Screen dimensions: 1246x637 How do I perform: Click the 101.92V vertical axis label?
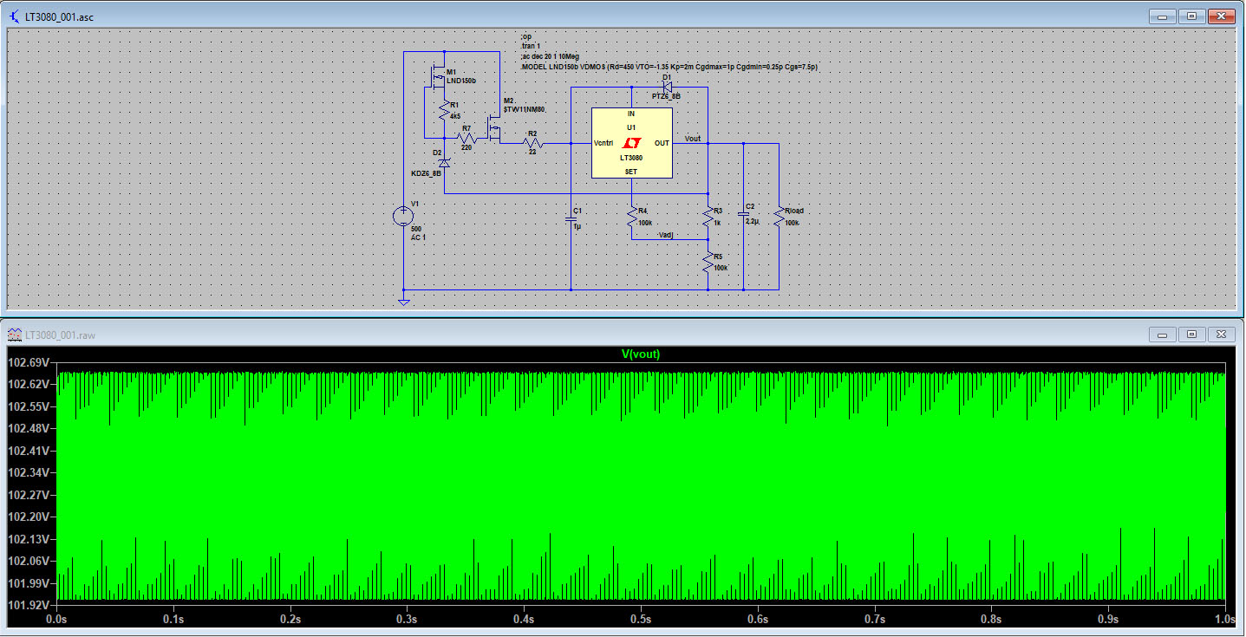tap(28, 605)
